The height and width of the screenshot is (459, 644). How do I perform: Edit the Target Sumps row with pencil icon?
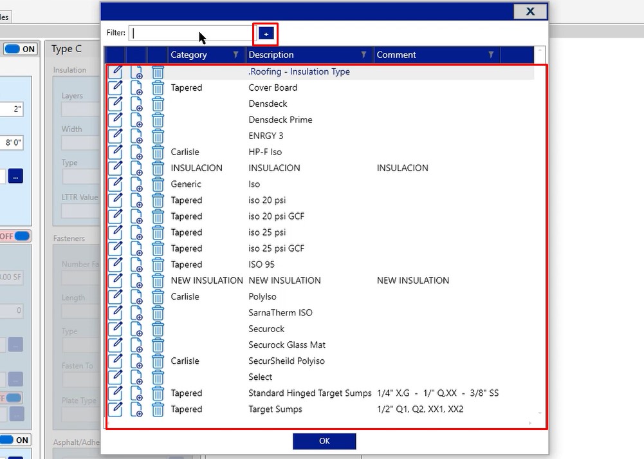pyautogui.click(x=115, y=409)
